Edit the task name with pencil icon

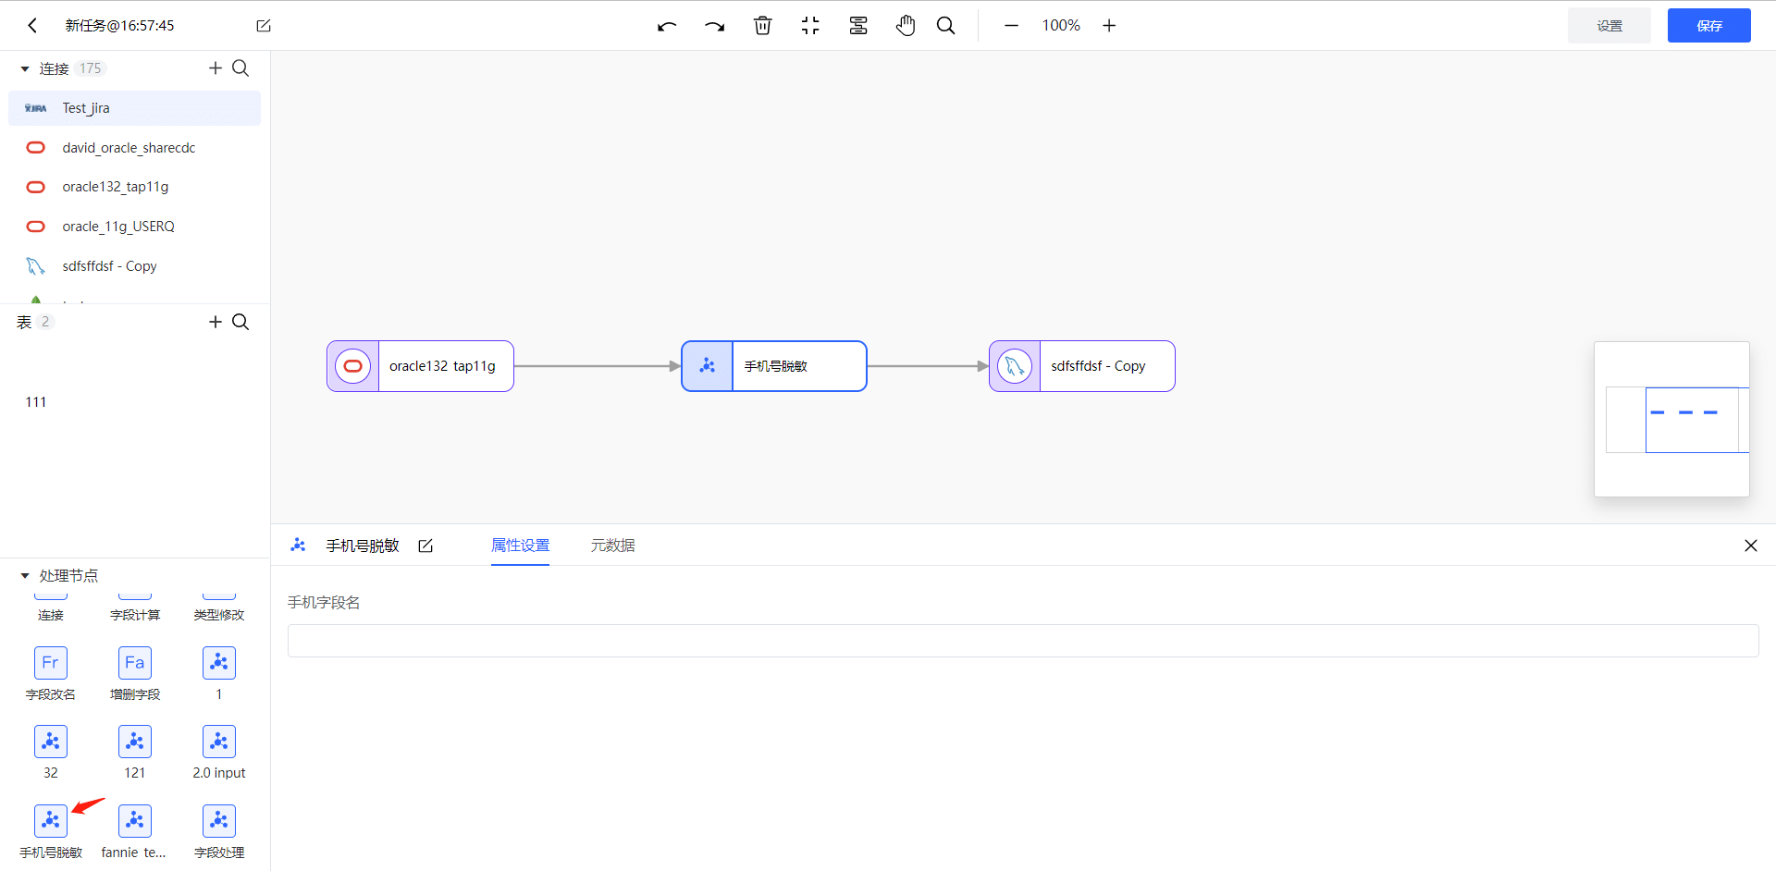tap(264, 26)
